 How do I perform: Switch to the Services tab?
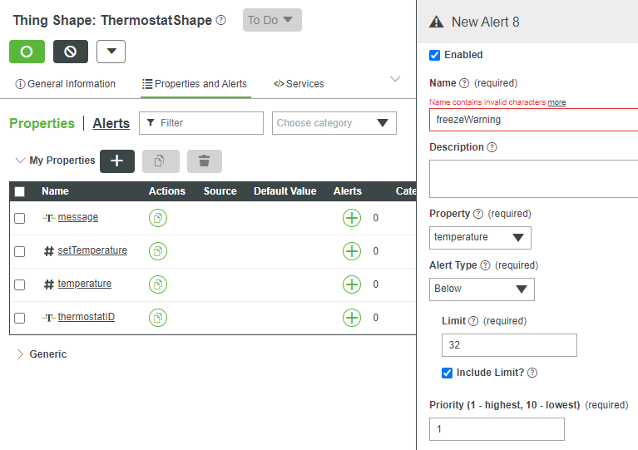[299, 84]
